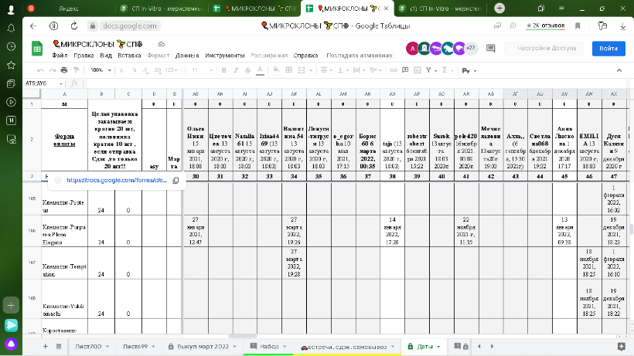Open the zoom 100% dropdown
The width and height of the screenshot is (634, 356).
(100, 70)
